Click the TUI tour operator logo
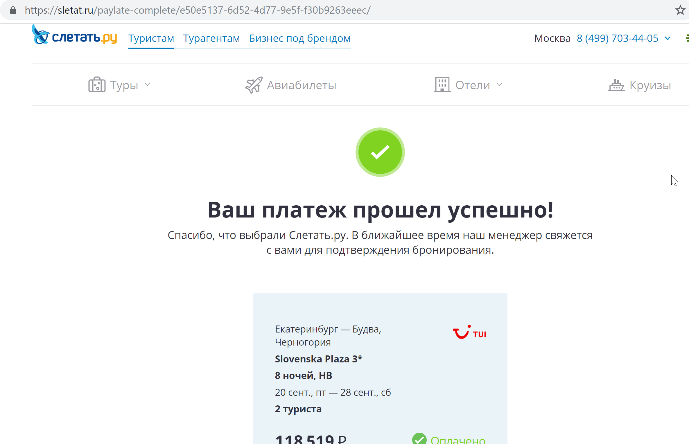The image size is (689, 444). pyautogui.click(x=469, y=332)
